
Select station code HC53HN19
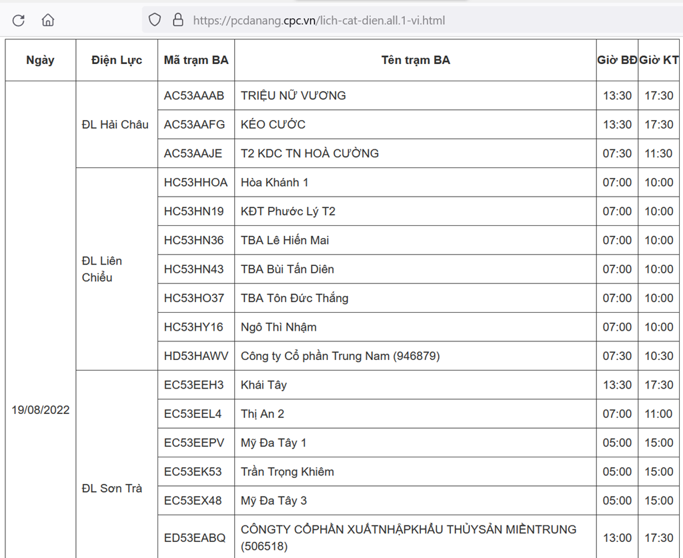point(194,211)
